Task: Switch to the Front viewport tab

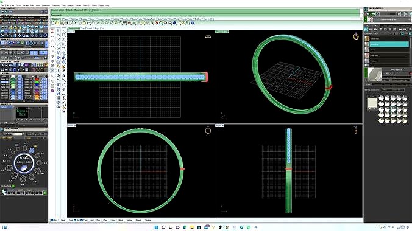Action: (x=90, y=28)
